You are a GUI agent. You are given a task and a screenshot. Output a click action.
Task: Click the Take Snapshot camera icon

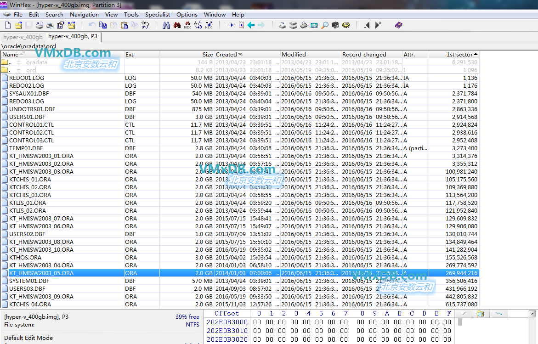[x=335, y=25]
